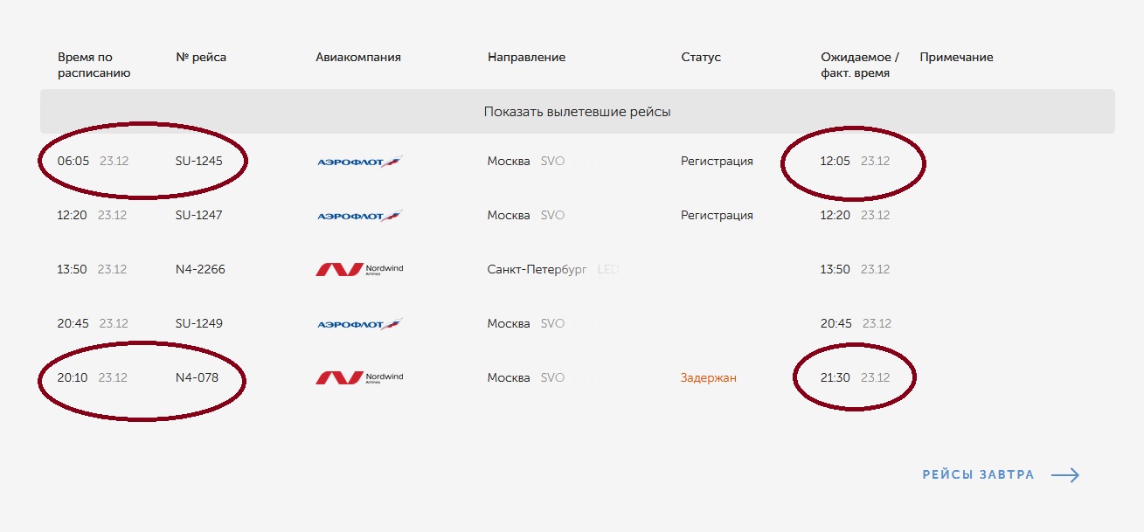Select flight number SU-1245
This screenshot has width=1144, height=532.
[x=199, y=162]
